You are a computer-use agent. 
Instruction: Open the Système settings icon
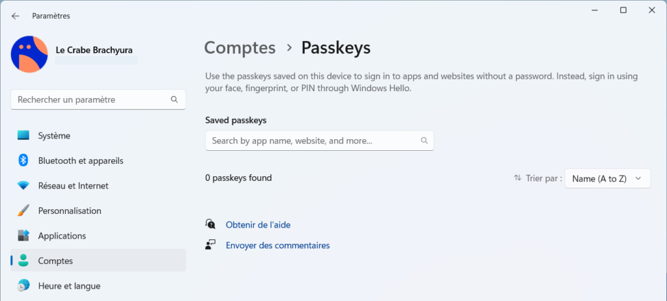click(x=23, y=135)
